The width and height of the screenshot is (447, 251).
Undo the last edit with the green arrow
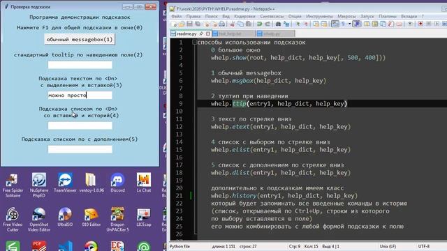pyautogui.click(x=259, y=24)
